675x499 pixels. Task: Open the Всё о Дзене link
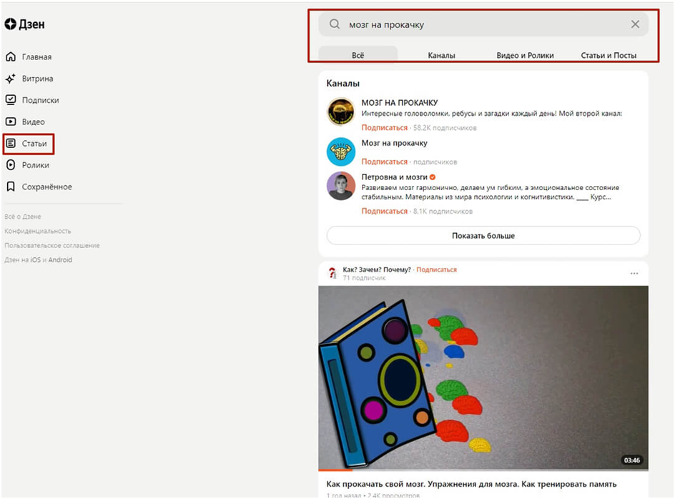[23, 217]
